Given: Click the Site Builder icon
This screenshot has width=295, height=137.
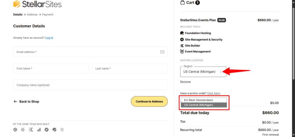Looking at the screenshot, I should (182, 46).
